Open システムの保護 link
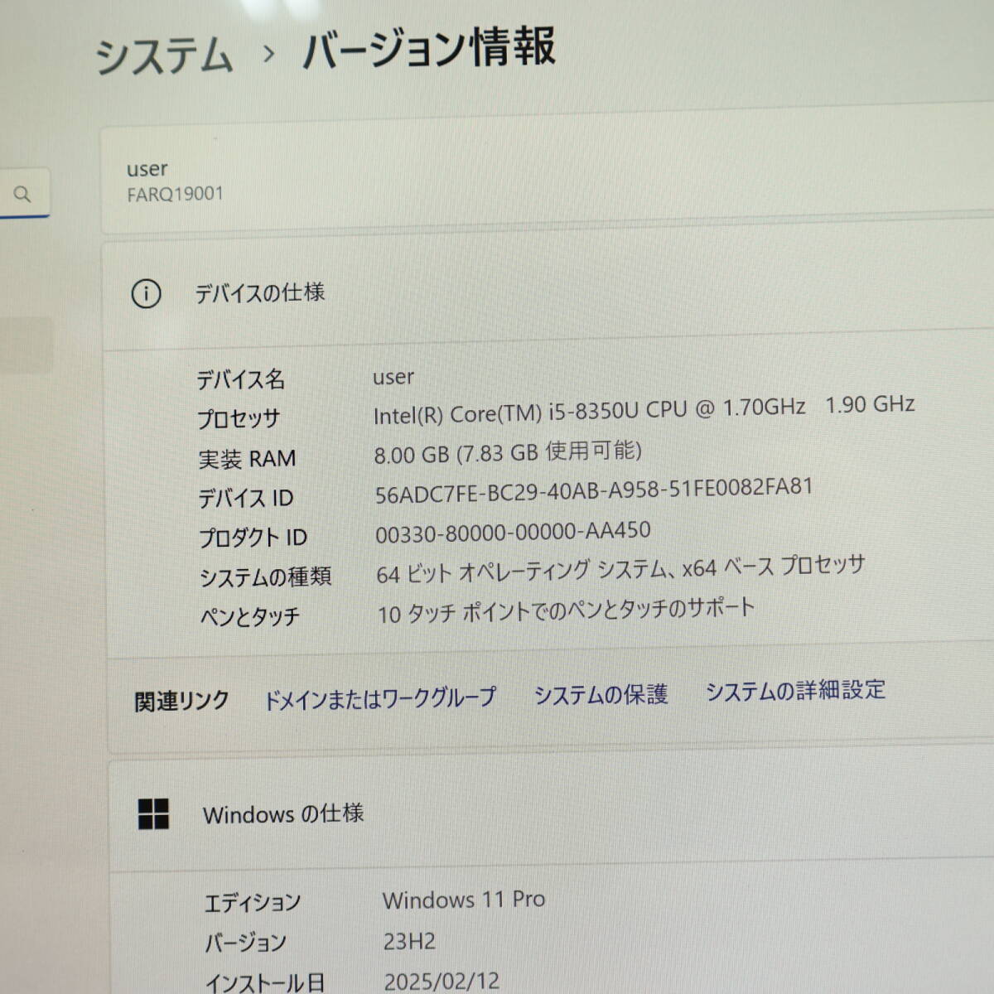 point(601,694)
